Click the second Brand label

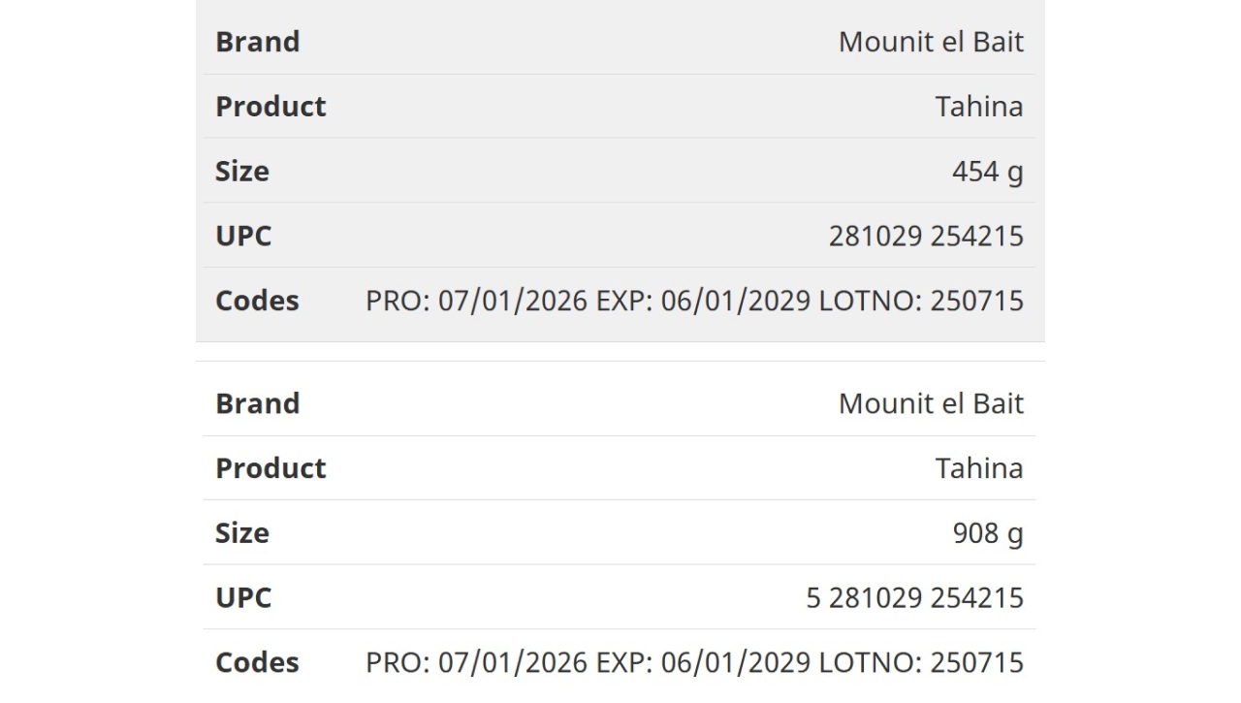(x=257, y=403)
